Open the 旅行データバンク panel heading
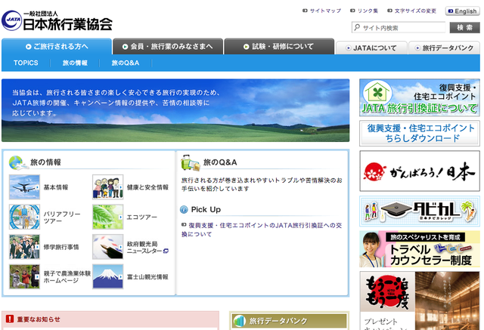The height and width of the screenshot is (330, 484). pos(278,321)
